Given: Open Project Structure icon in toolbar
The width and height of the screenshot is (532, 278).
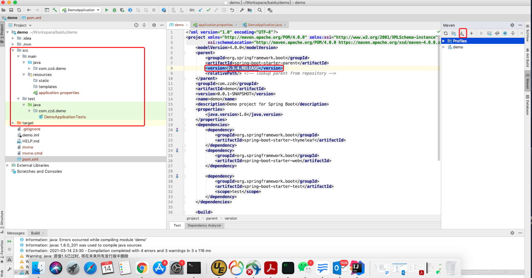Looking at the screenshot, I should tap(250, 10).
